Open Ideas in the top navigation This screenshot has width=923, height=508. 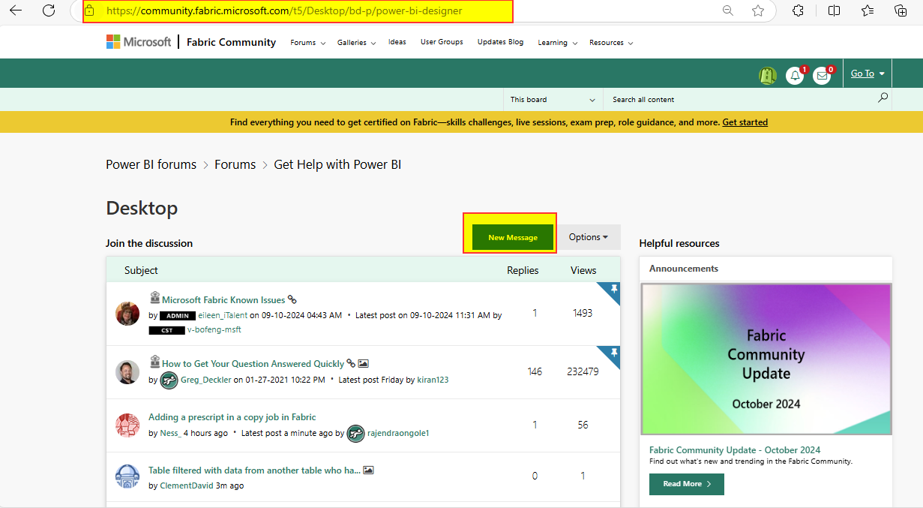[397, 42]
